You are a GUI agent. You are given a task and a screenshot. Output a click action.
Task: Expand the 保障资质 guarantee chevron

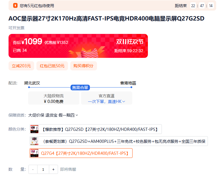pyautogui.click(x=77, y=115)
